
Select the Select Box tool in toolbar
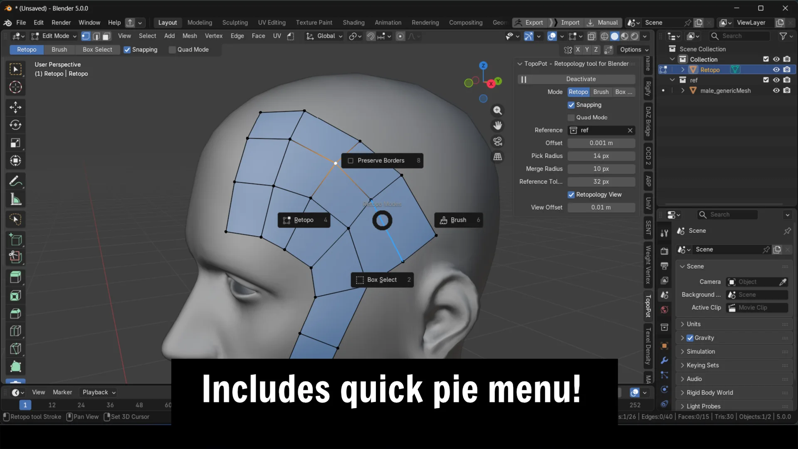[15, 69]
